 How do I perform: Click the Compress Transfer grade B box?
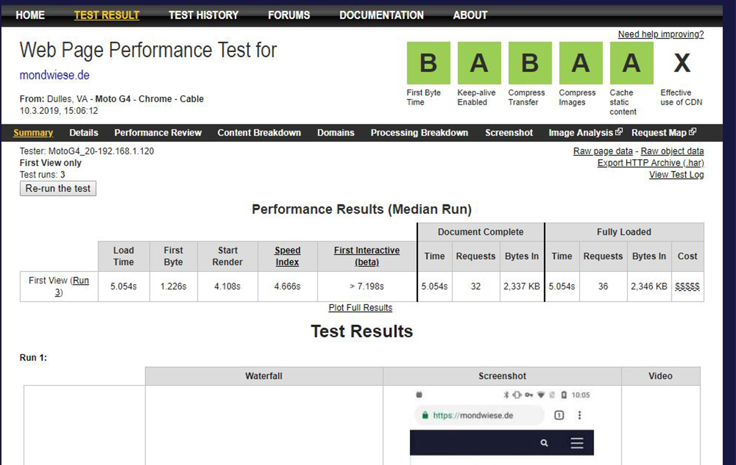(x=530, y=63)
